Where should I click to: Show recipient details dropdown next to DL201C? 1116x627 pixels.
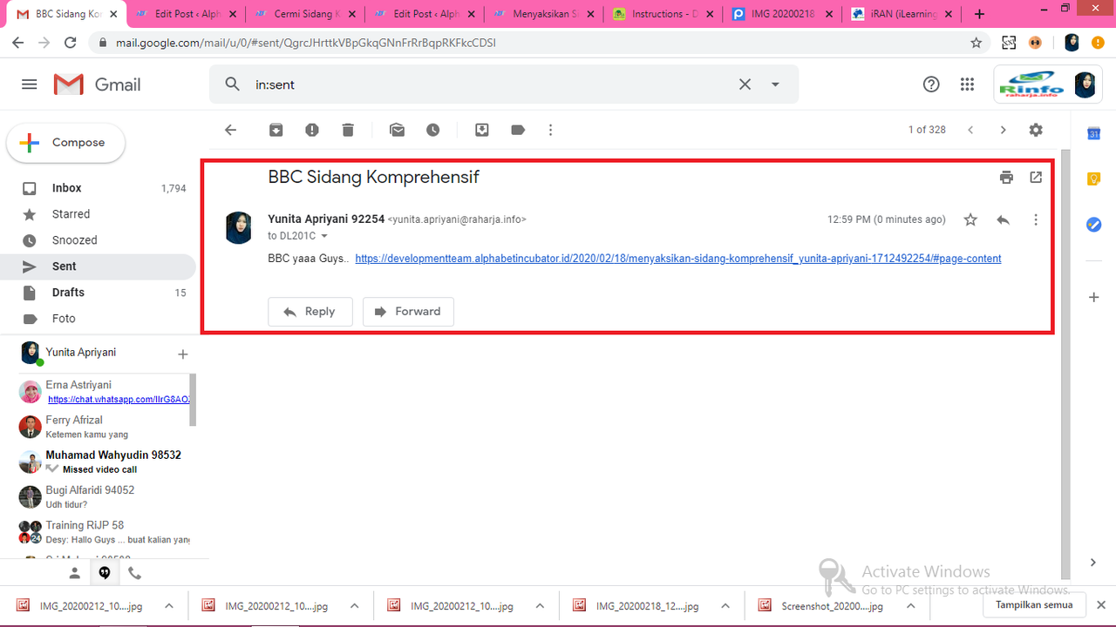[x=324, y=236]
